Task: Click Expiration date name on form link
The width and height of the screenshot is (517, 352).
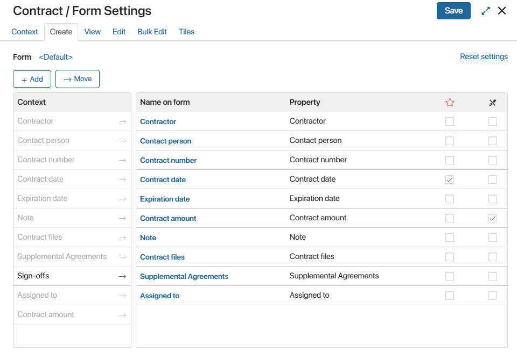Action: pyautogui.click(x=165, y=199)
